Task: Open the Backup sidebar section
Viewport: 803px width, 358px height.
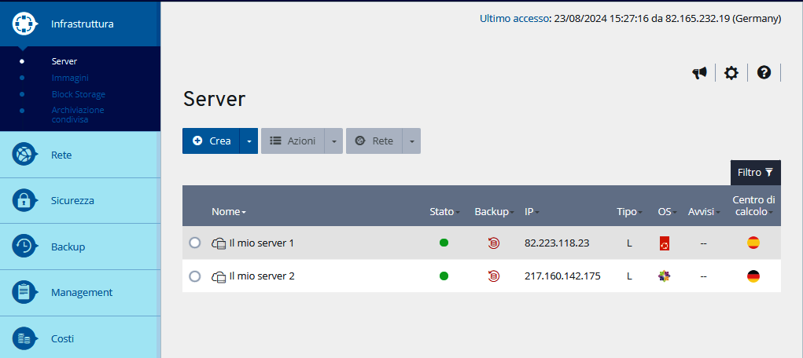Action: (68, 247)
